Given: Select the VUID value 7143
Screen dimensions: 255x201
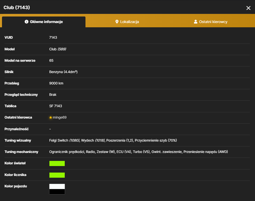Looking at the screenshot, I should tap(53, 38).
